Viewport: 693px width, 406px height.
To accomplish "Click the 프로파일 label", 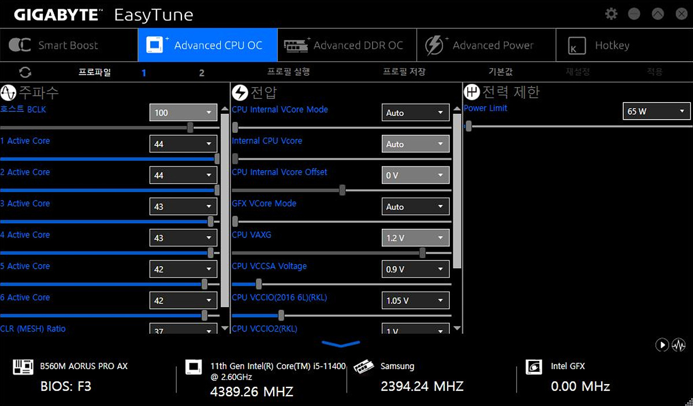I will pyautogui.click(x=95, y=72).
